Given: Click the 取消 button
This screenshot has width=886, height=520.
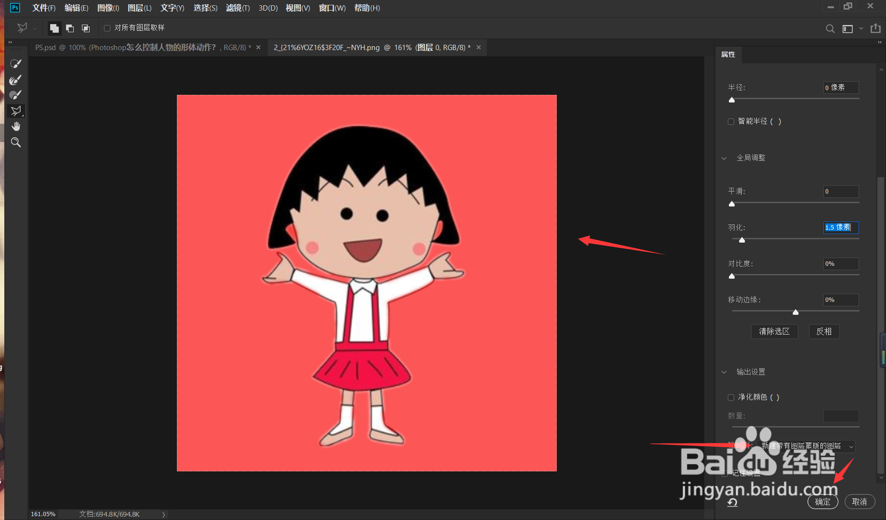Looking at the screenshot, I should [x=859, y=502].
